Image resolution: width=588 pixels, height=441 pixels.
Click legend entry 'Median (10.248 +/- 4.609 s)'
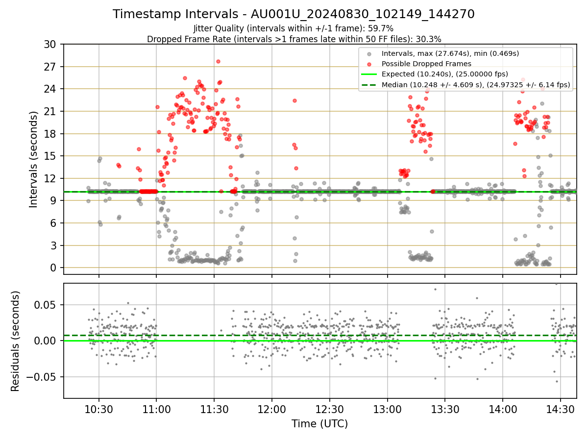(x=476, y=85)
